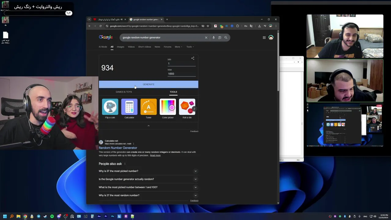This screenshot has width=391, height=220.
Task: Open the Google account avatar
Action: (x=271, y=38)
